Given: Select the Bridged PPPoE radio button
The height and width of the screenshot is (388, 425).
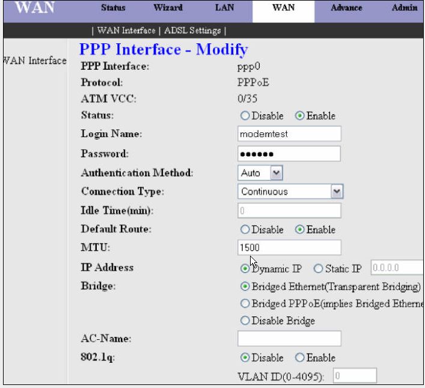Looking at the screenshot, I should (x=245, y=304).
